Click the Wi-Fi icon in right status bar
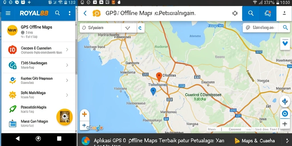 pos(255,2)
